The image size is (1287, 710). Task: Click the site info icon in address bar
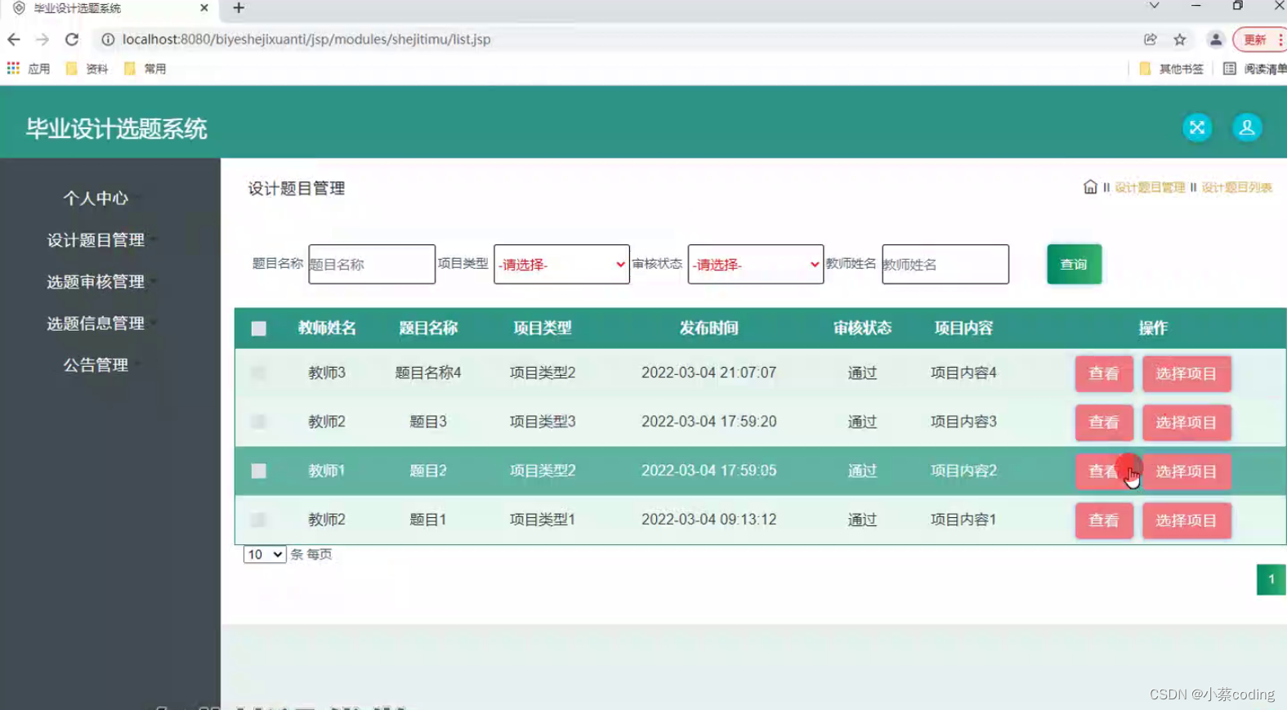point(108,39)
